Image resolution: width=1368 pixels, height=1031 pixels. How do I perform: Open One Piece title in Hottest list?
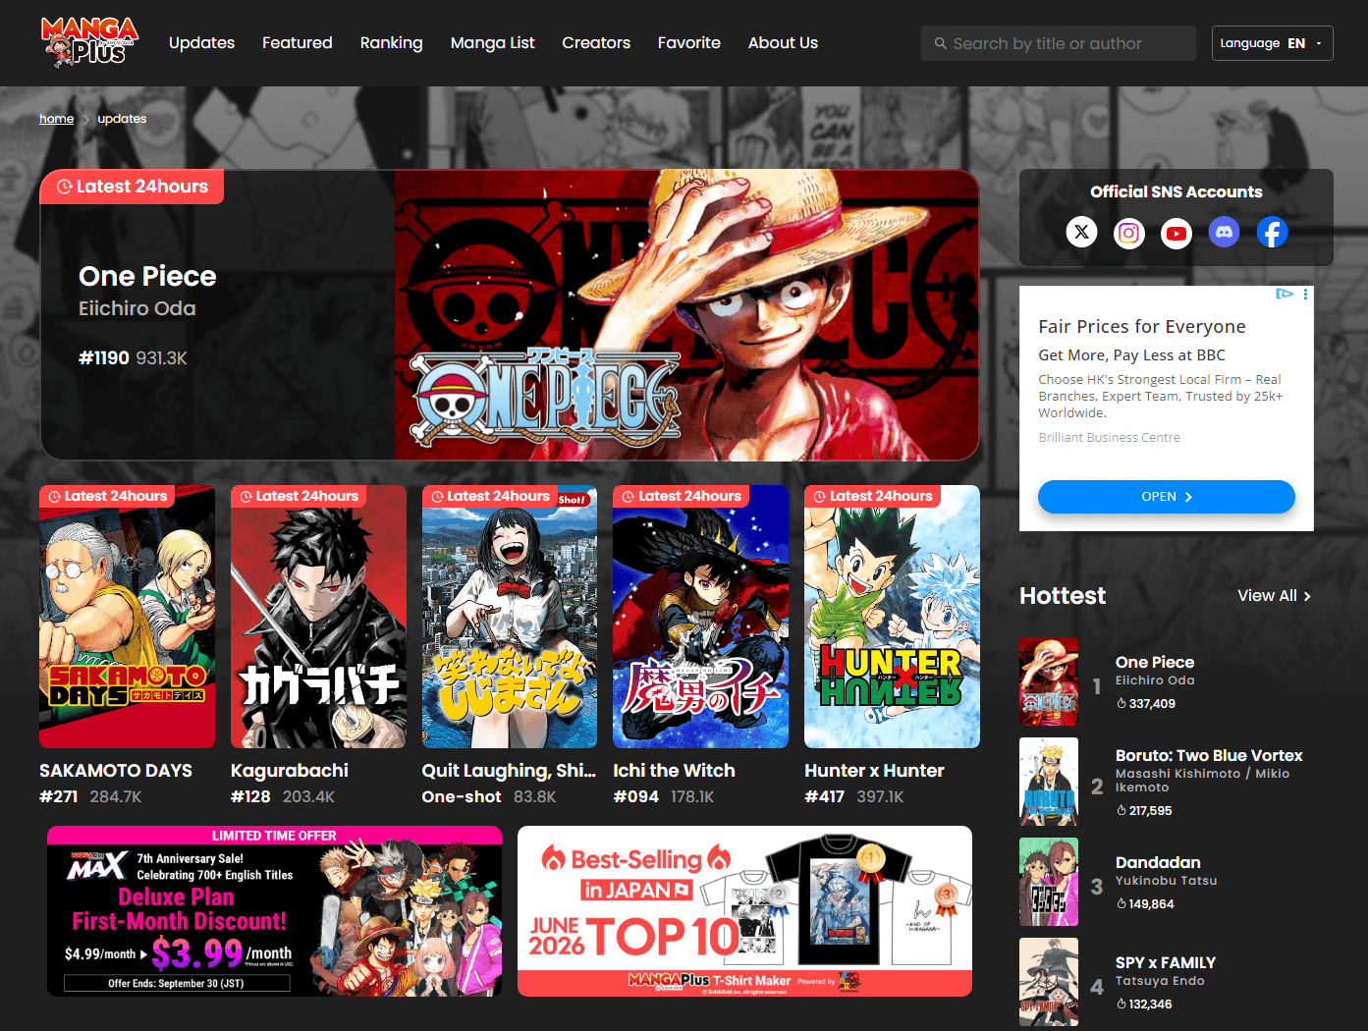click(1155, 663)
